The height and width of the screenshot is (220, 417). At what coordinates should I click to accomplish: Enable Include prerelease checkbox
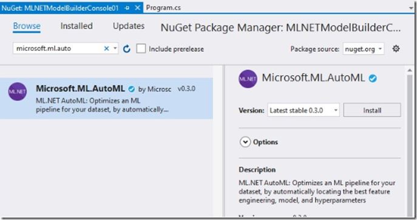tap(141, 48)
